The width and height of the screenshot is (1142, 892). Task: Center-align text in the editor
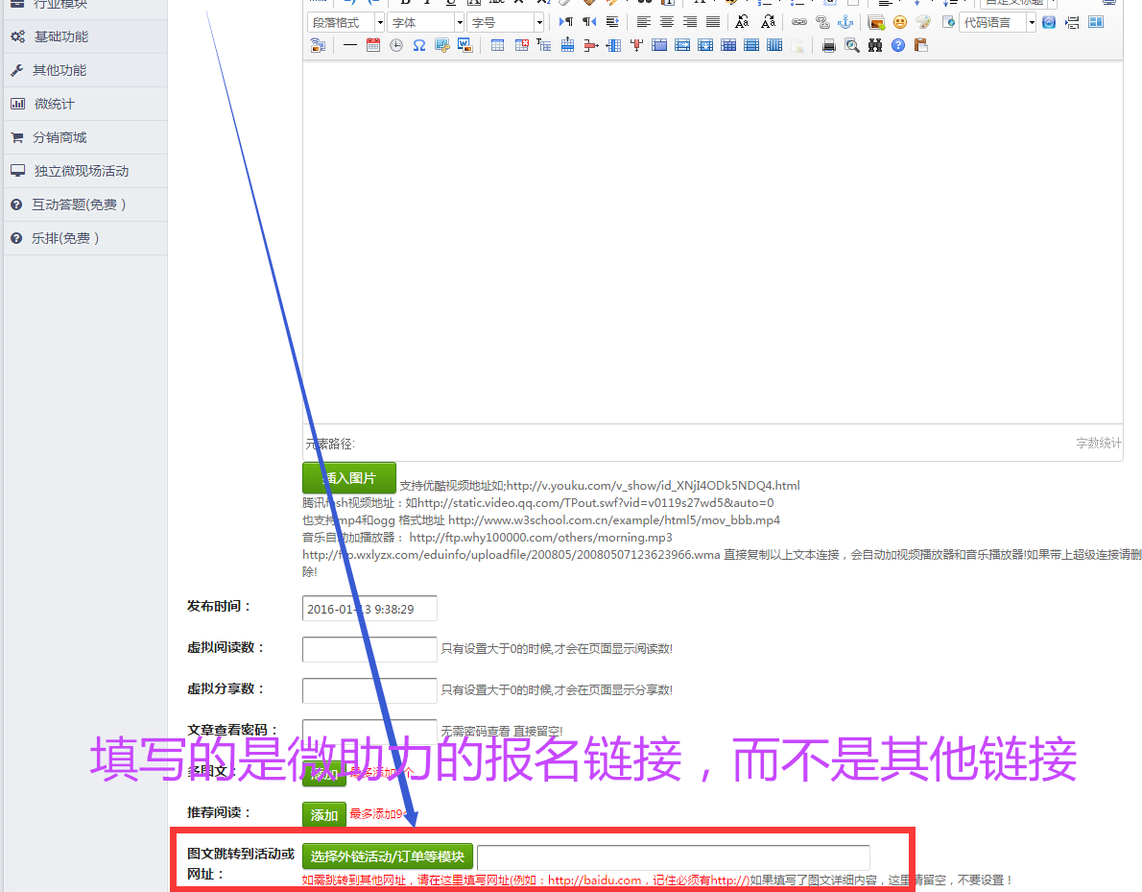667,22
